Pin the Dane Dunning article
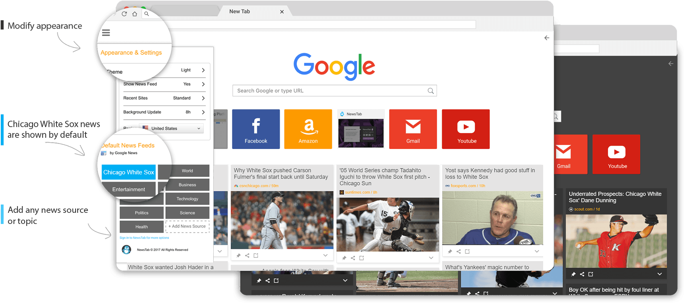This screenshot has width=684, height=303. (573, 274)
